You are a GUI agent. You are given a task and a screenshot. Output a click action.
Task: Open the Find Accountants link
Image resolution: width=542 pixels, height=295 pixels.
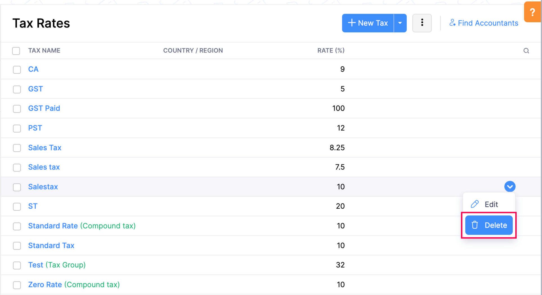[x=488, y=23]
